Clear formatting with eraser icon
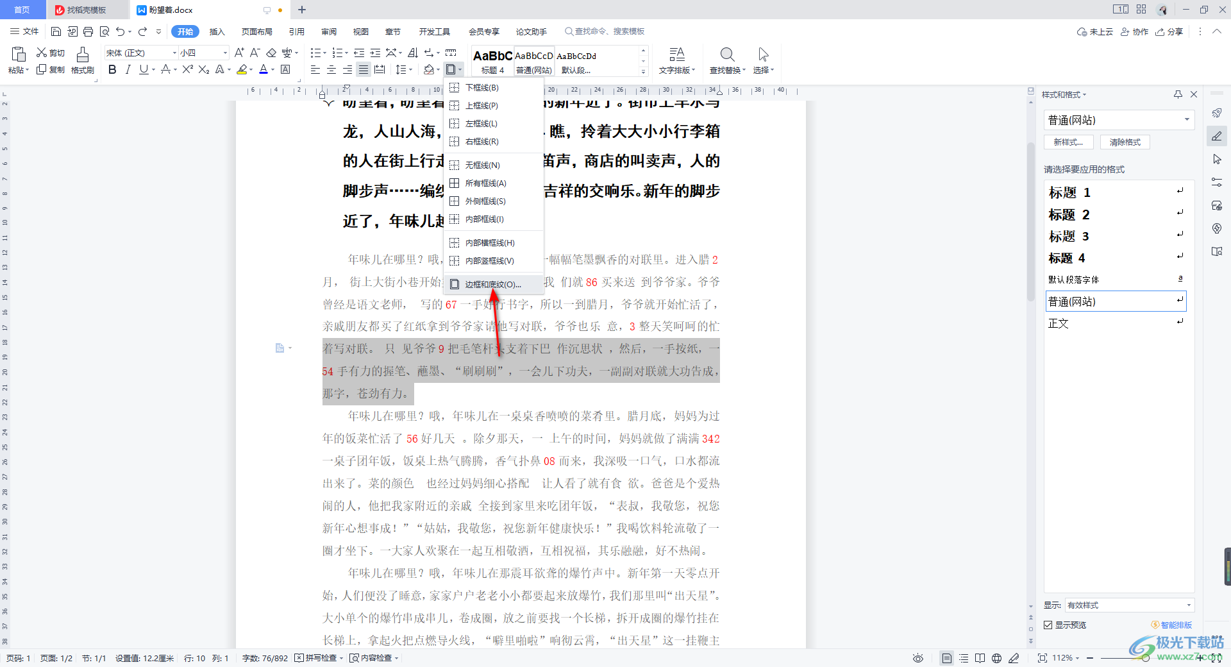 [x=271, y=53]
